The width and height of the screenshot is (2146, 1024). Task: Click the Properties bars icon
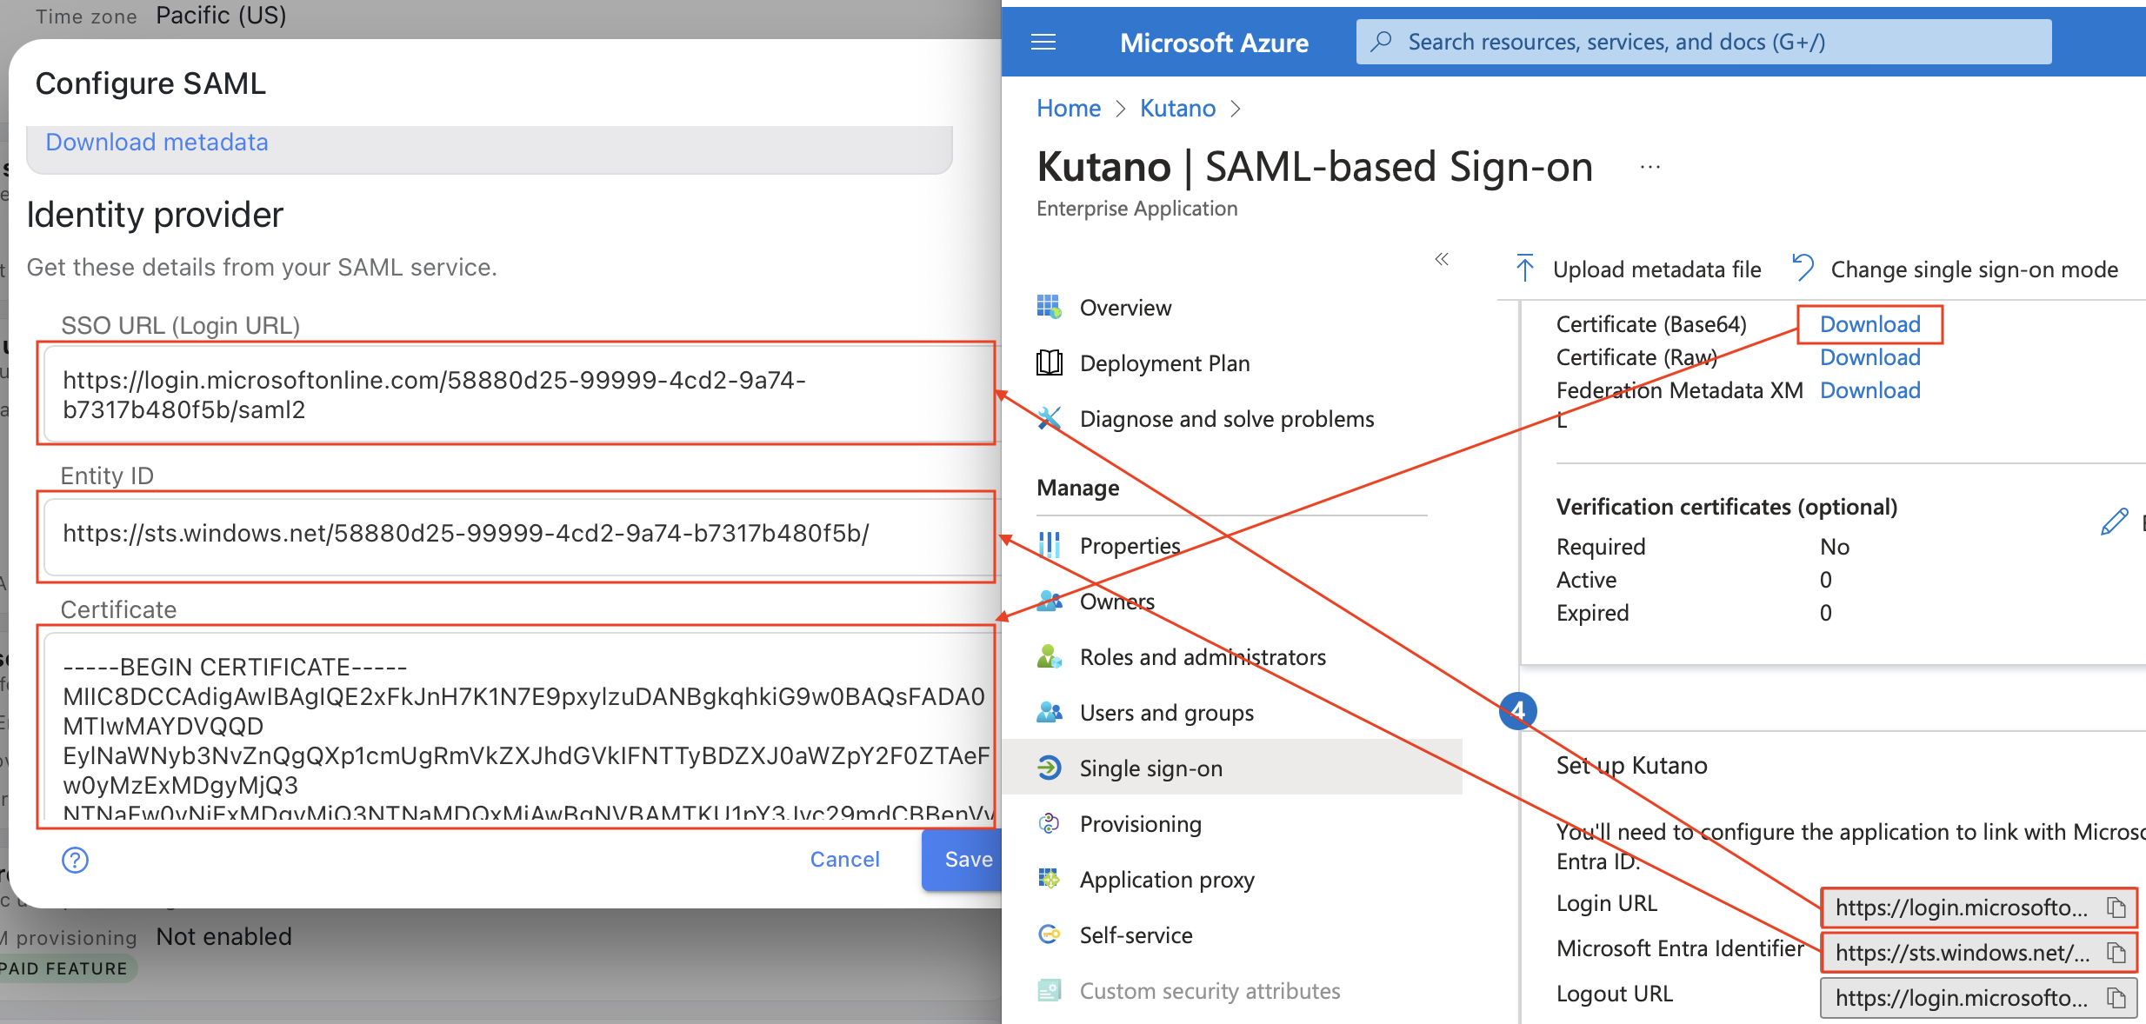(1050, 545)
